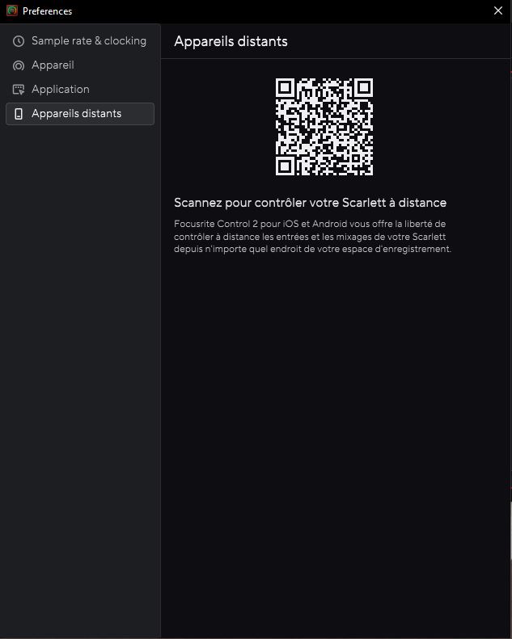This screenshot has height=639, width=512.
Task: Click the scrollbar thumb at the window's right edge
Action: pyautogui.click(x=510, y=532)
